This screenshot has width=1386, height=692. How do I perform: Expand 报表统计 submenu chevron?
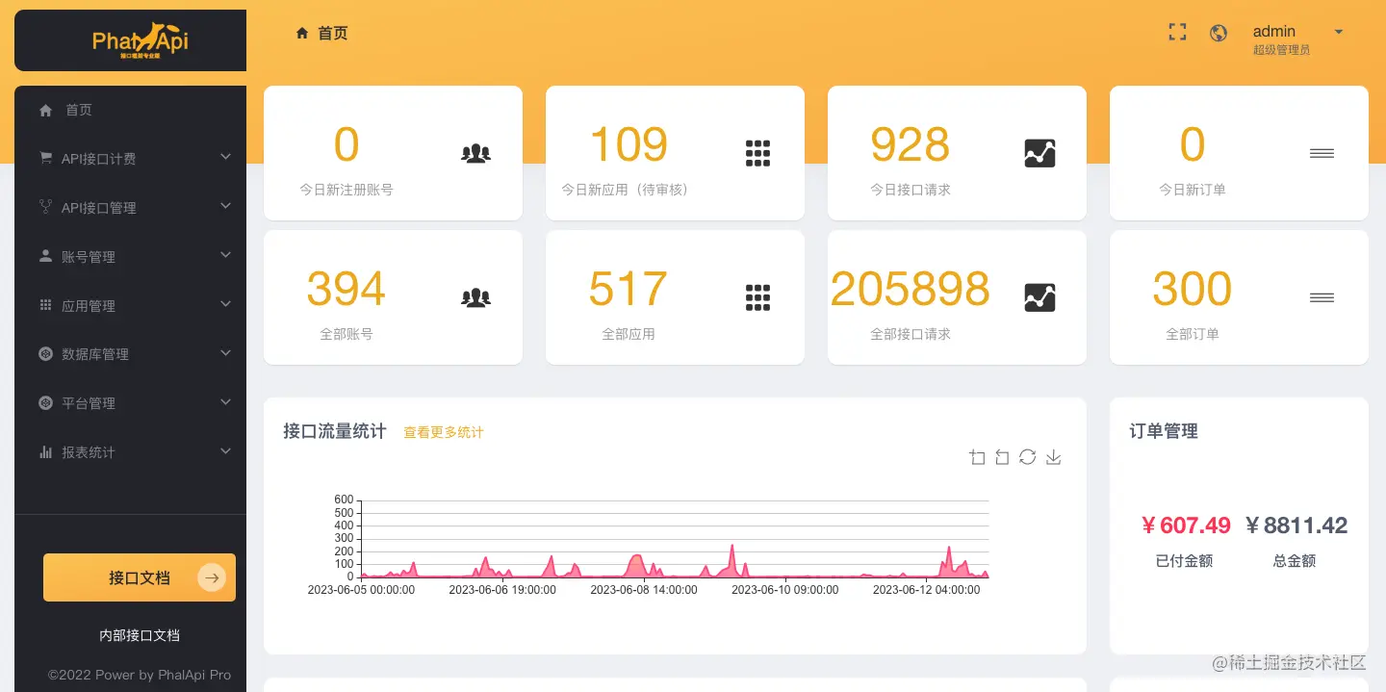(225, 450)
